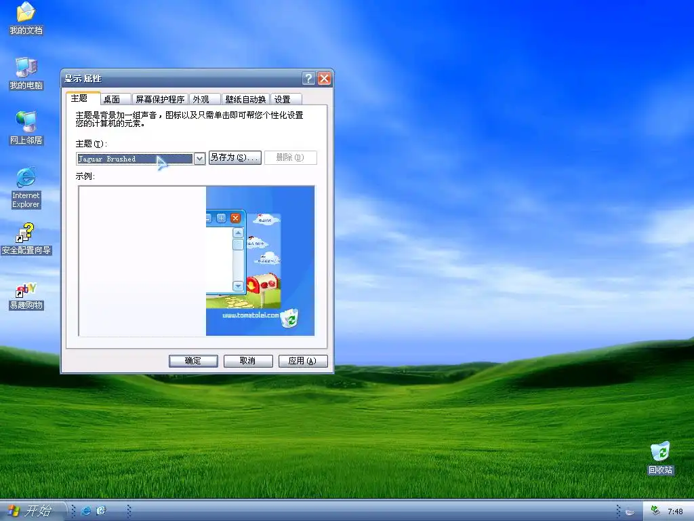Click the 应用(A) button
The height and width of the screenshot is (521, 694).
click(x=303, y=361)
